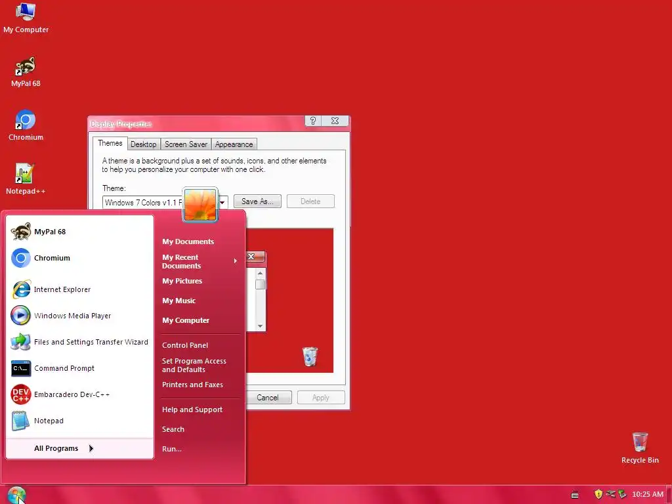
Task: Select the MyPal 68 desktop shortcut
Action: pos(26,72)
